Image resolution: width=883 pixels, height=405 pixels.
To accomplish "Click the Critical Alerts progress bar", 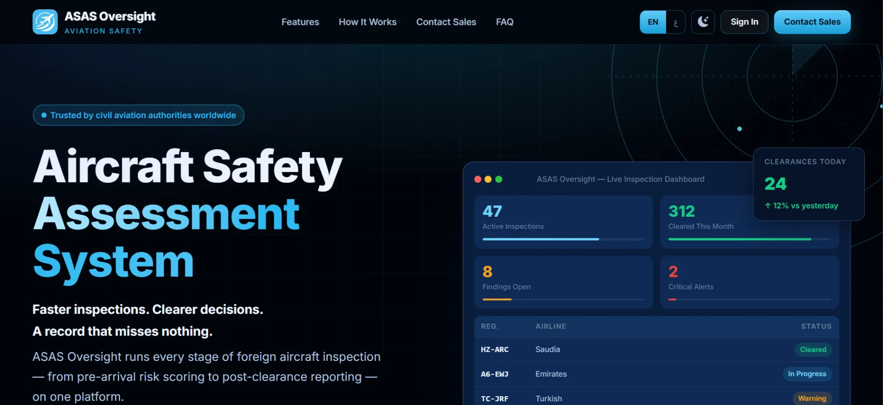I will (x=750, y=300).
